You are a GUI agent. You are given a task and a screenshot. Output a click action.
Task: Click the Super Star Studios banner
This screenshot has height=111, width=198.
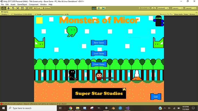point(99,93)
